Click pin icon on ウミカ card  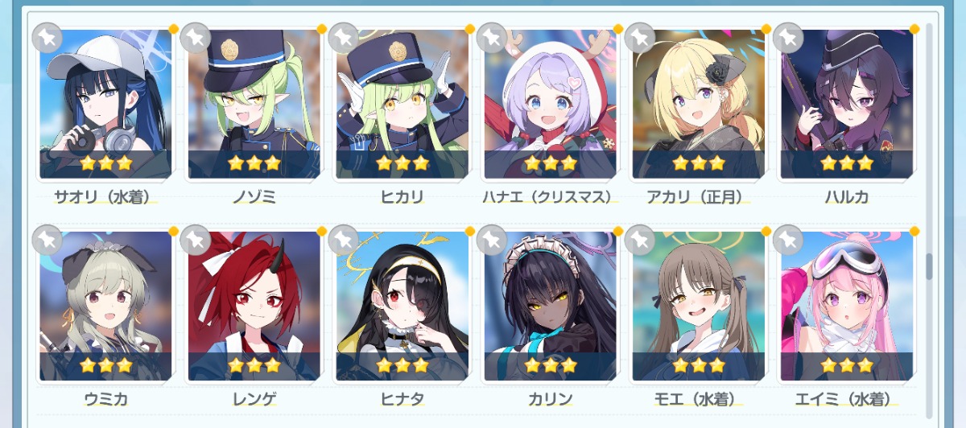47,239
